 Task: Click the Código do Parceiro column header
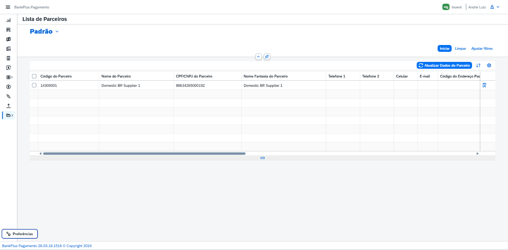click(x=68, y=76)
